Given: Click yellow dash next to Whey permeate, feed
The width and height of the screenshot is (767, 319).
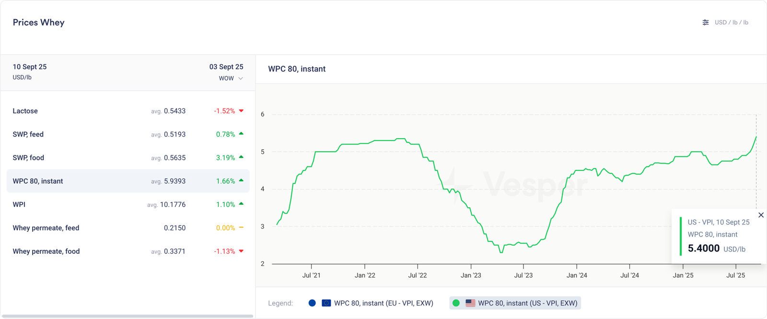Looking at the screenshot, I should 241,228.
